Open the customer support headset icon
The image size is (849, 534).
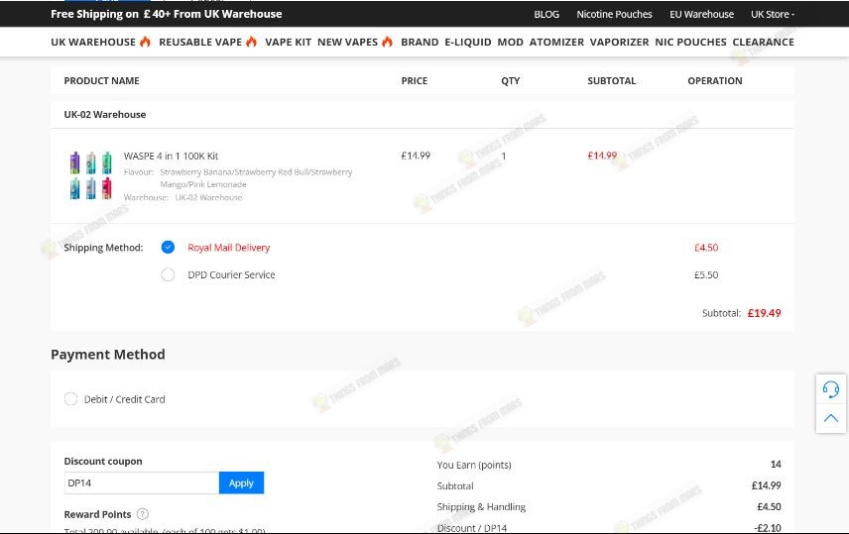(x=831, y=389)
